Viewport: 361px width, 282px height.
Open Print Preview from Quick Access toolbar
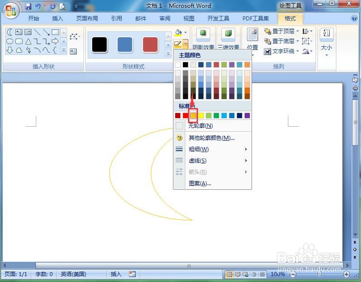tap(63, 6)
